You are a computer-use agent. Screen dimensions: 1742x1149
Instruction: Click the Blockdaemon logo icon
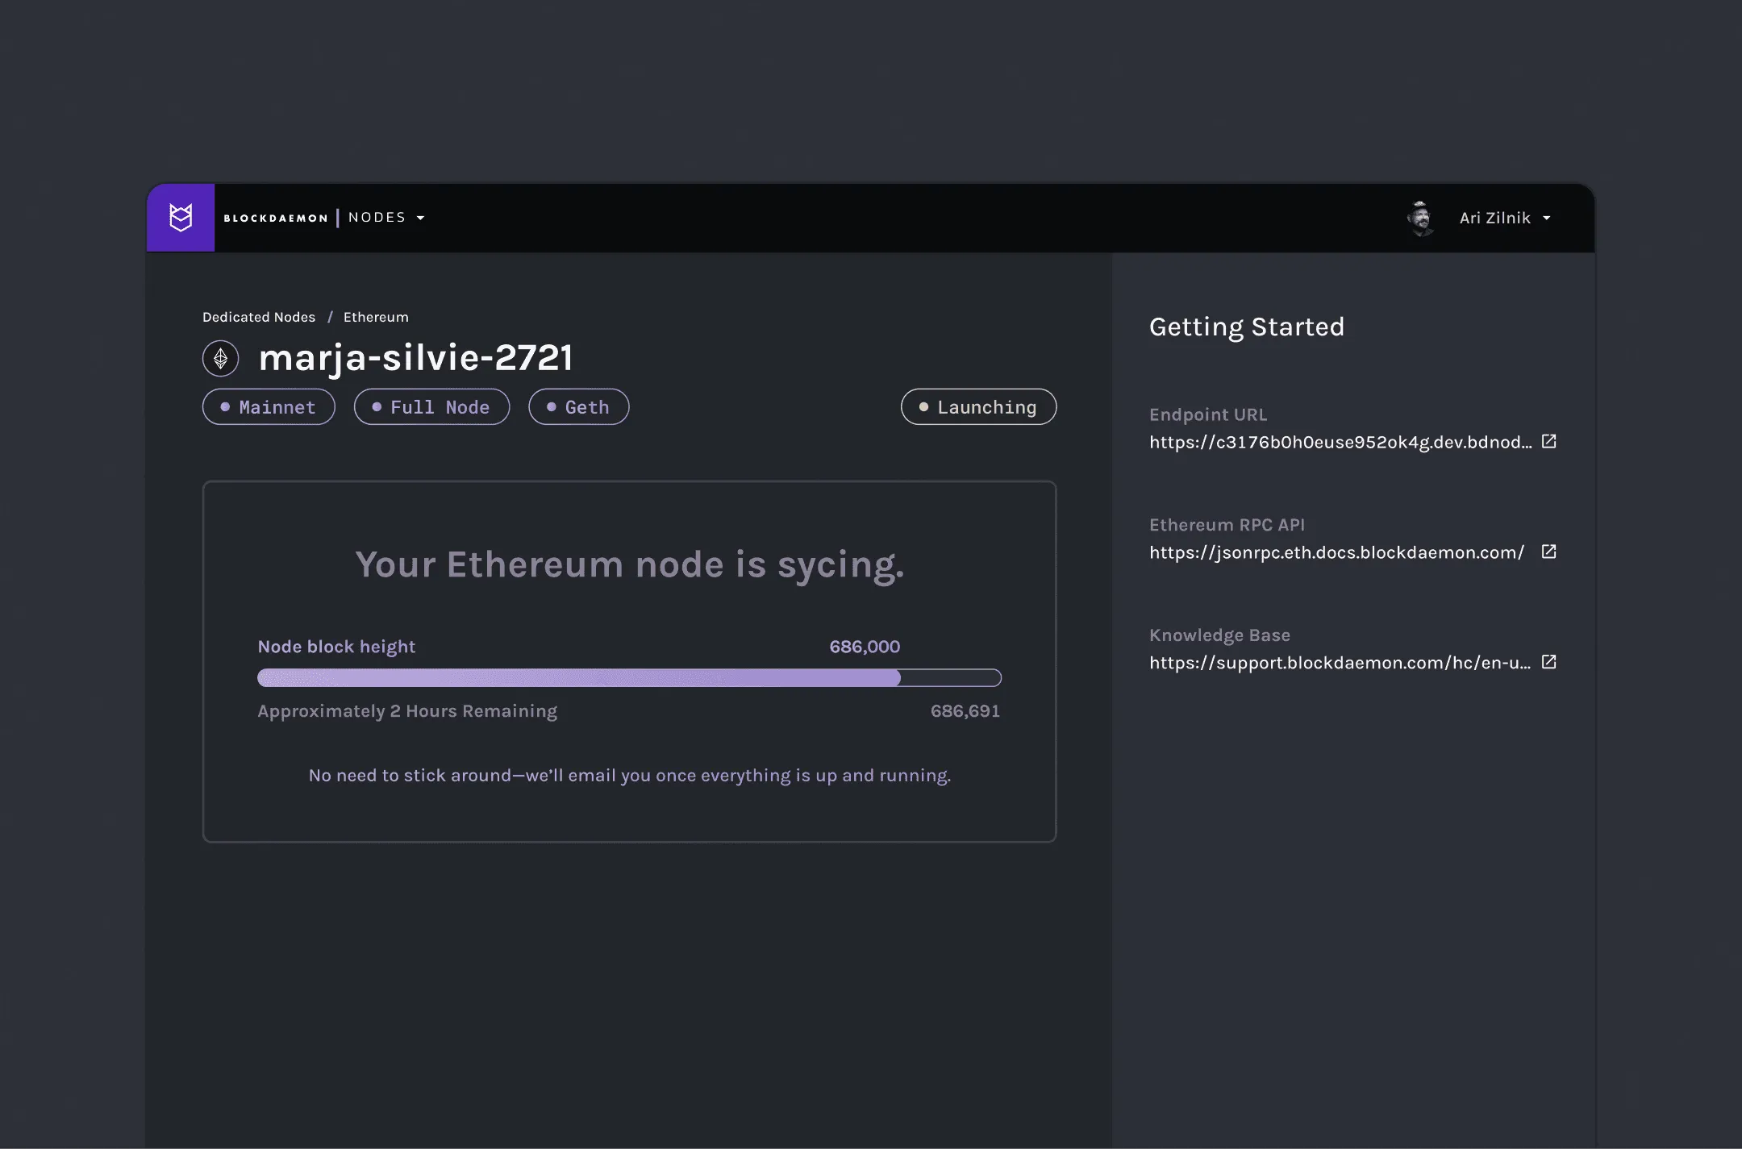(181, 217)
